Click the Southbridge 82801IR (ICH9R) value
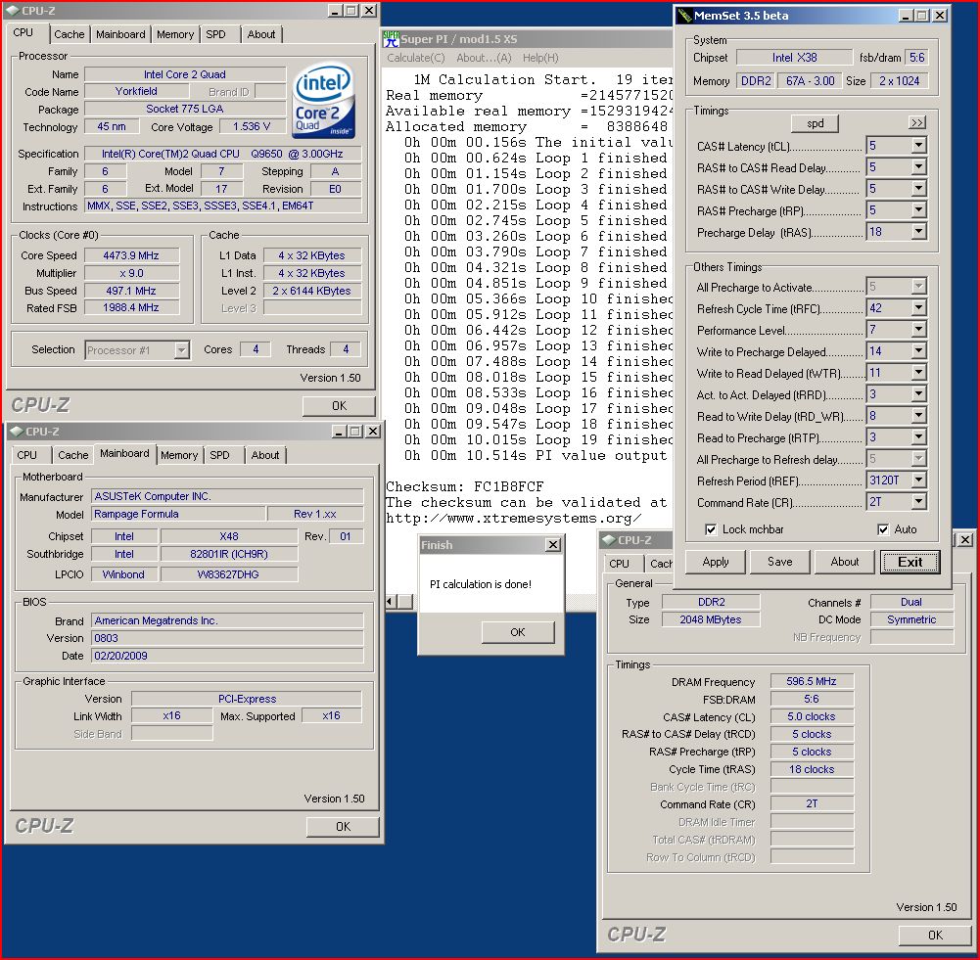 click(229, 554)
